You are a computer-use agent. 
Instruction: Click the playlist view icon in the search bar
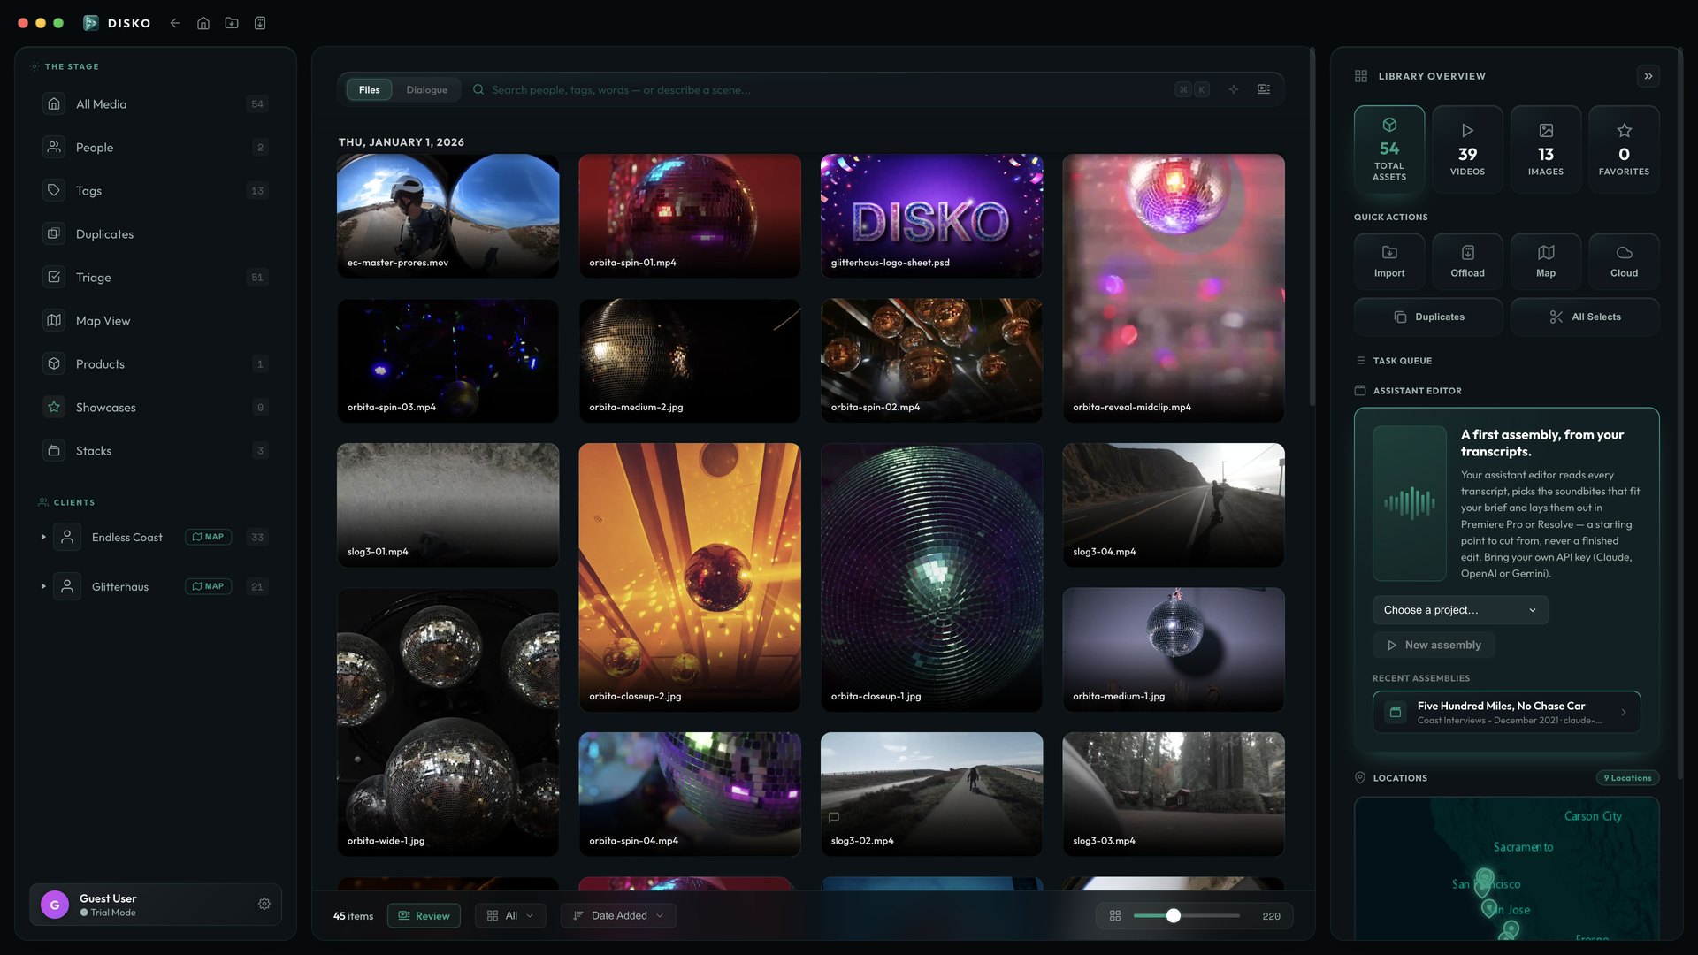(1264, 89)
